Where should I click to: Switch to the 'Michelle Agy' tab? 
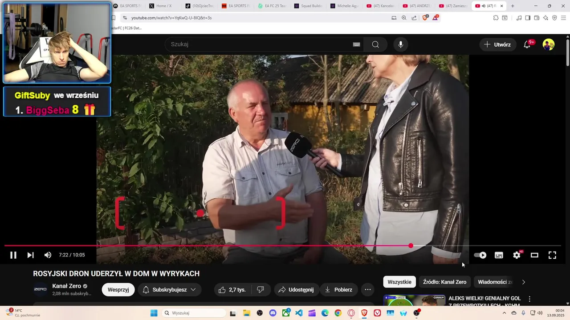coord(344,6)
